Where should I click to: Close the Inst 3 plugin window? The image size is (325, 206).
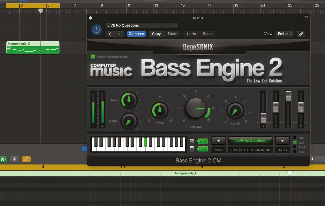tap(90, 18)
